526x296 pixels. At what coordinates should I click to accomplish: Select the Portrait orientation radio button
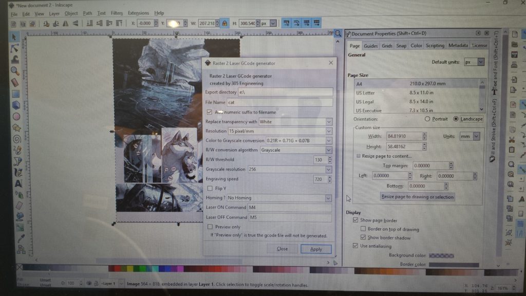pyautogui.click(x=427, y=119)
